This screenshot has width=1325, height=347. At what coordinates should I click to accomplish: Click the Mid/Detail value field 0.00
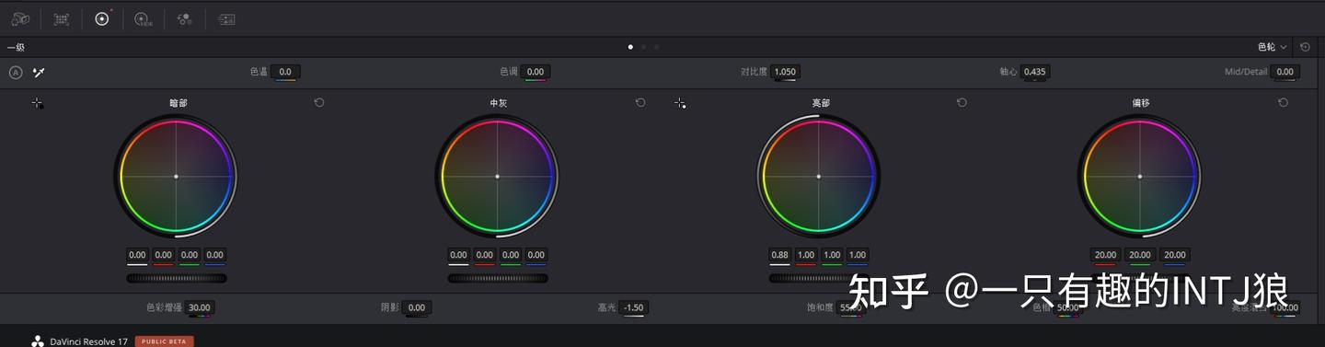pos(1285,72)
